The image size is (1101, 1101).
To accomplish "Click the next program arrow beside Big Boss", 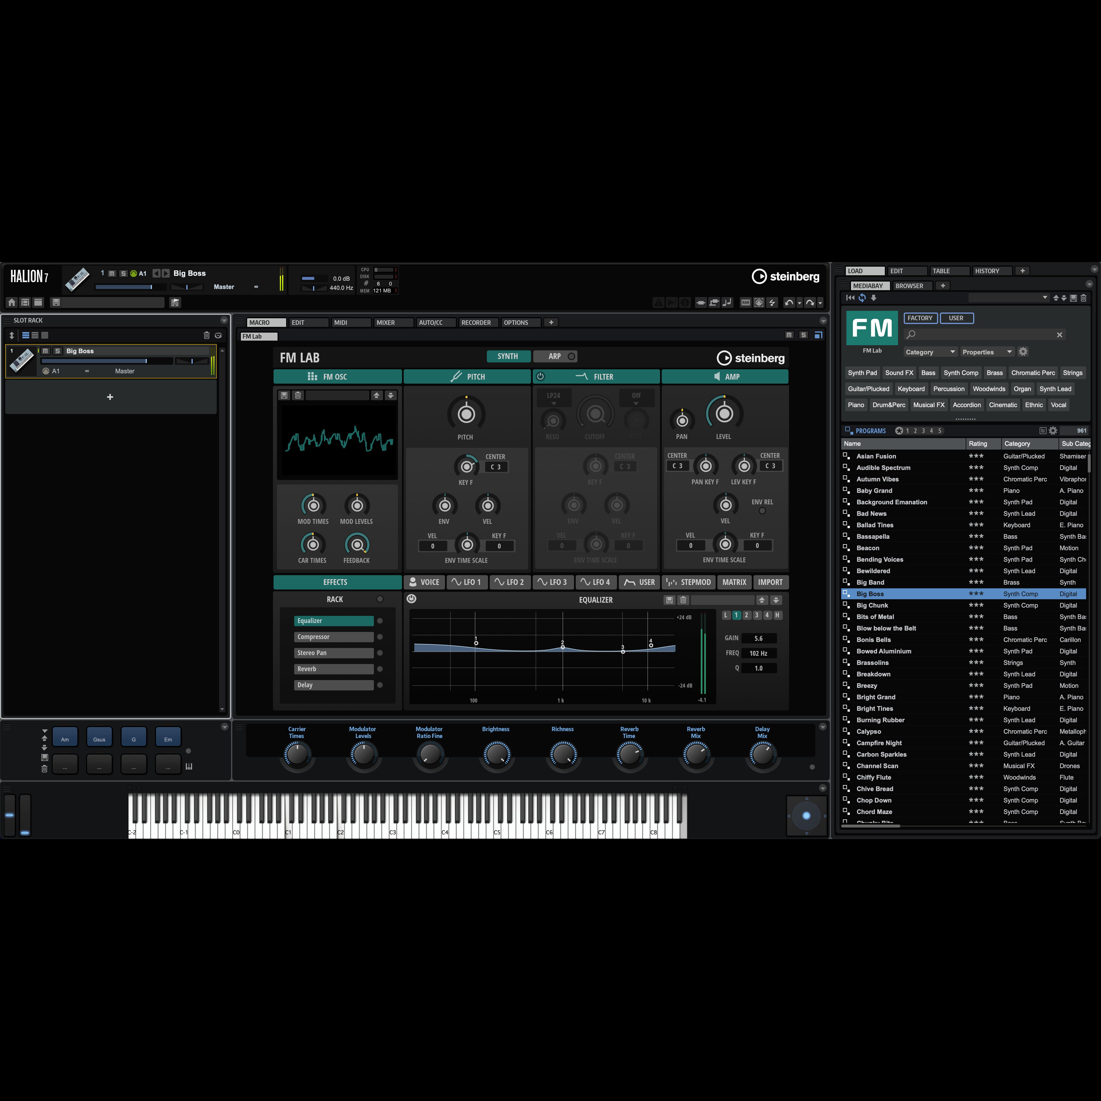I will point(166,274).
